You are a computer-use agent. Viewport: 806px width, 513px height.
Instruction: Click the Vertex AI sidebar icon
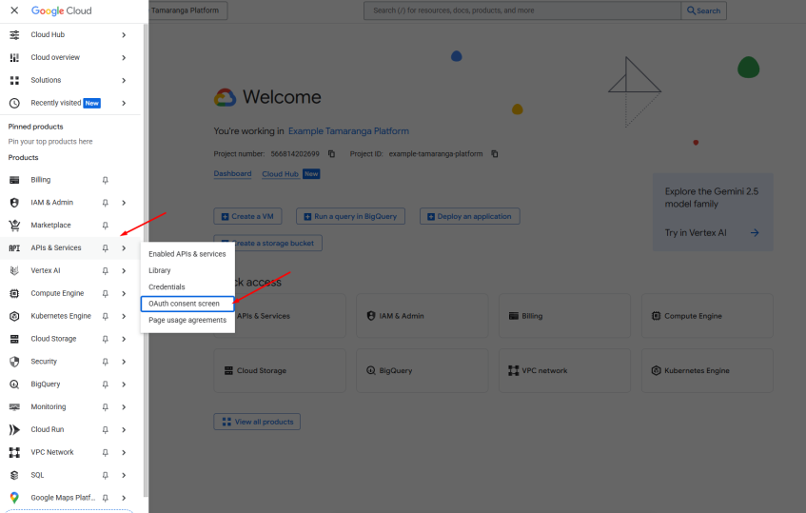click(14, 270)
